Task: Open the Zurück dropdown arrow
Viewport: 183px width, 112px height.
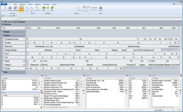Action: tap(44, 12)
